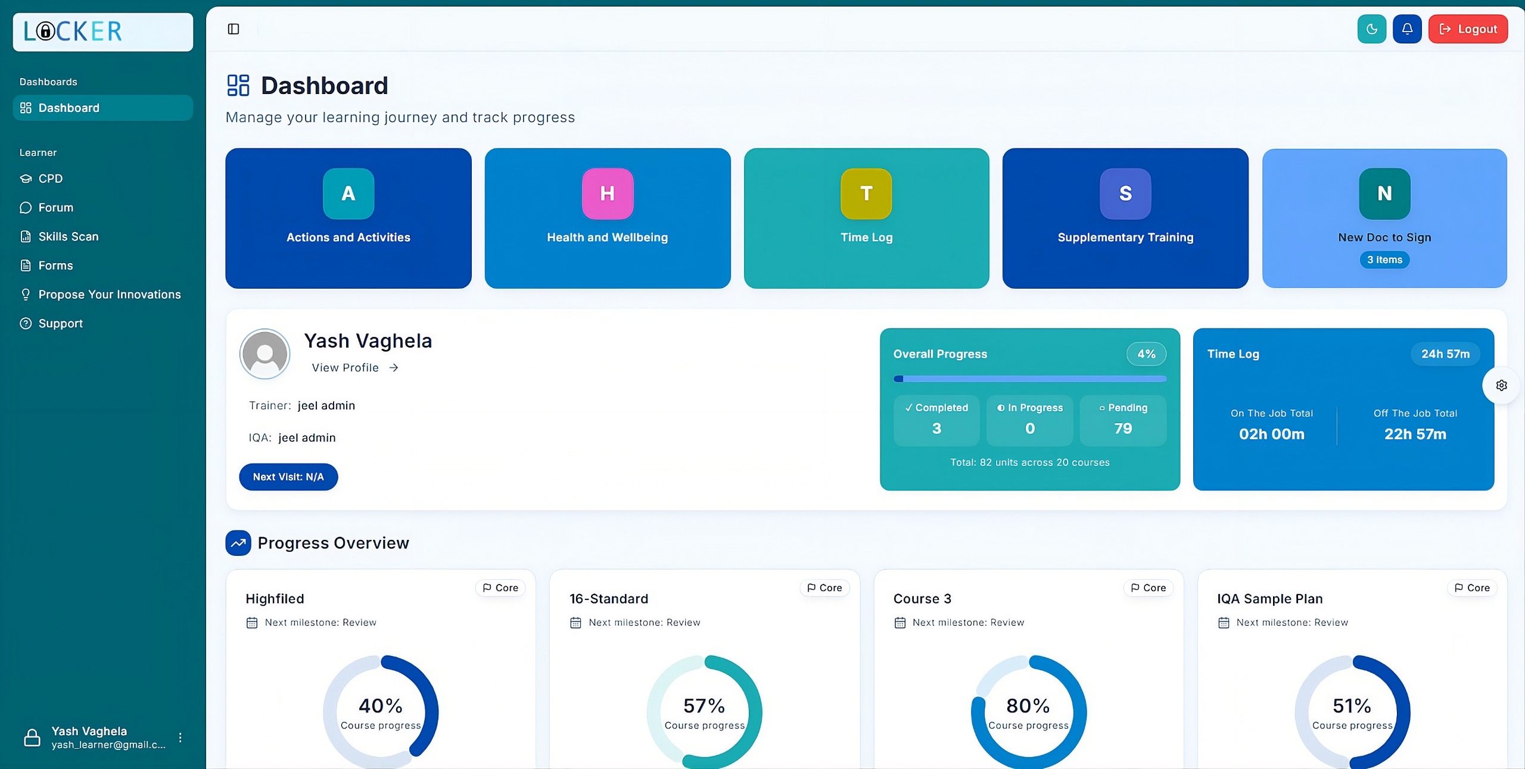Open the Supplementary Training 'S' tile
Viewport: 1525px width, 769px height.
pyautogui.click(x=1125, y=218)
